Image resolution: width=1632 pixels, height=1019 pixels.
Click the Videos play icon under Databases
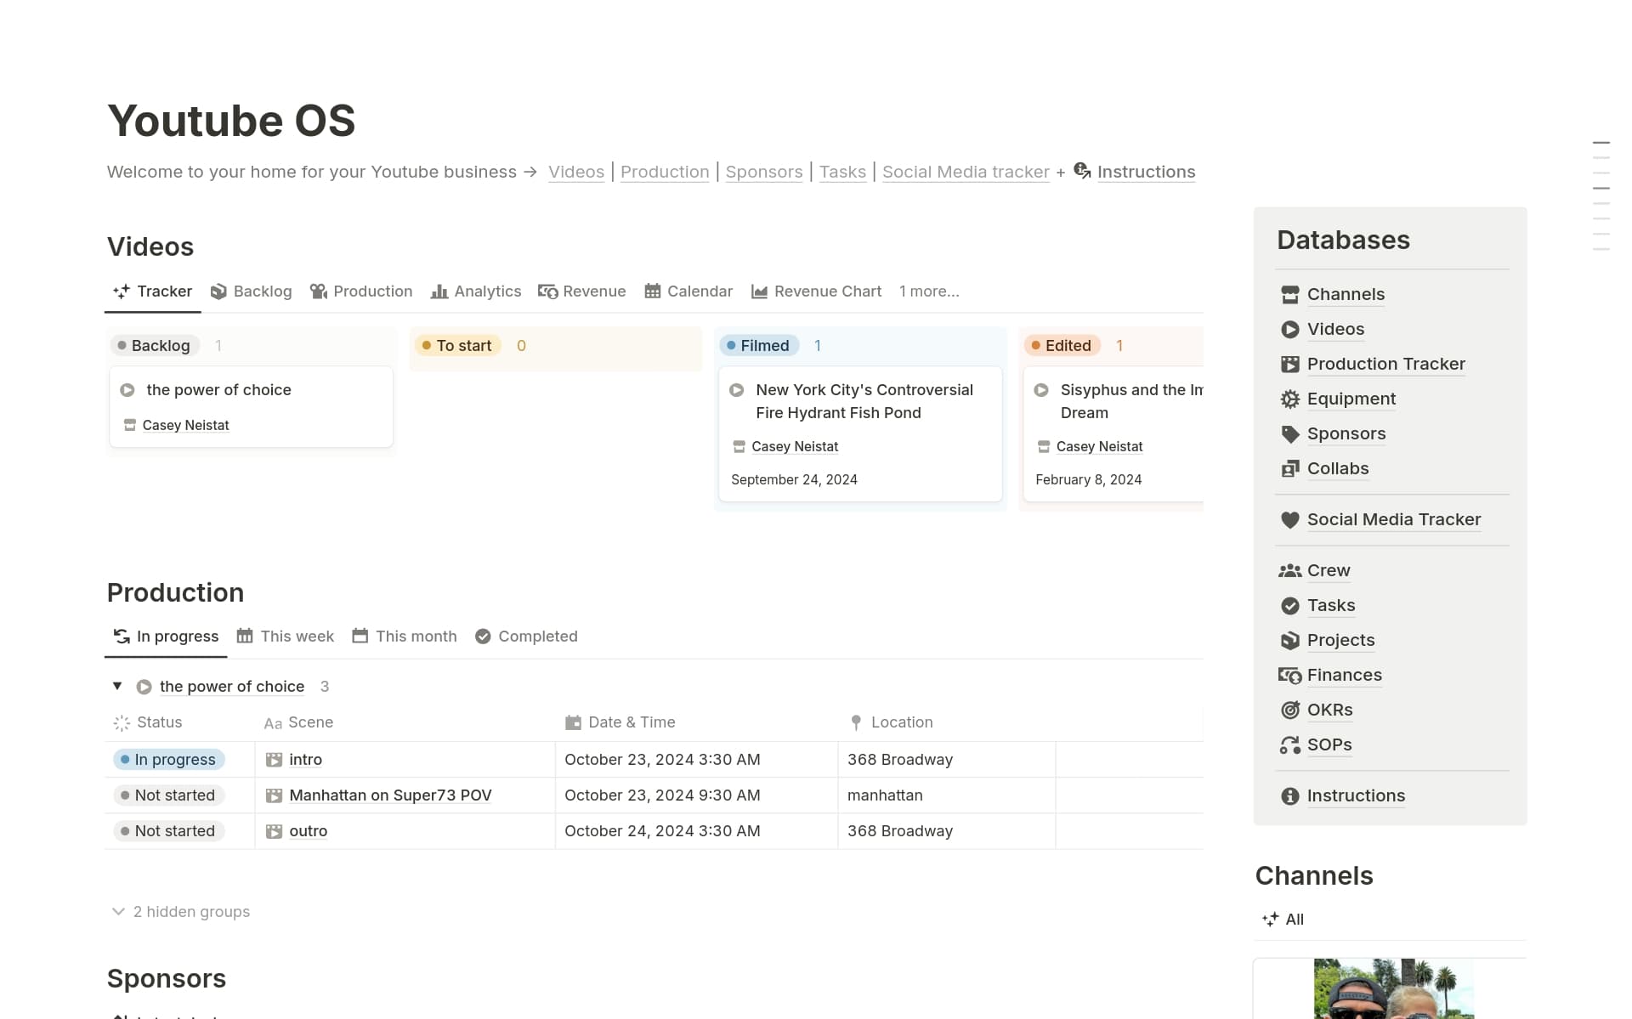(x=1289, y=329)
